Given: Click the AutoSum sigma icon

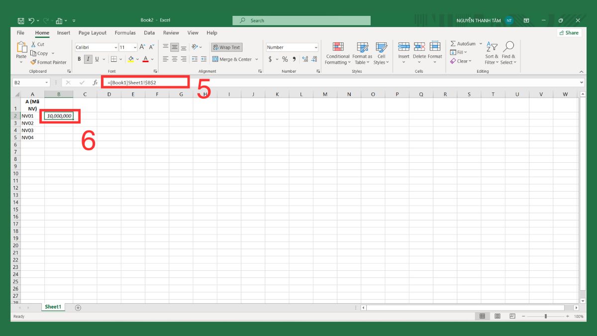Looking at the screenshot, I should (x=453, y=44).
